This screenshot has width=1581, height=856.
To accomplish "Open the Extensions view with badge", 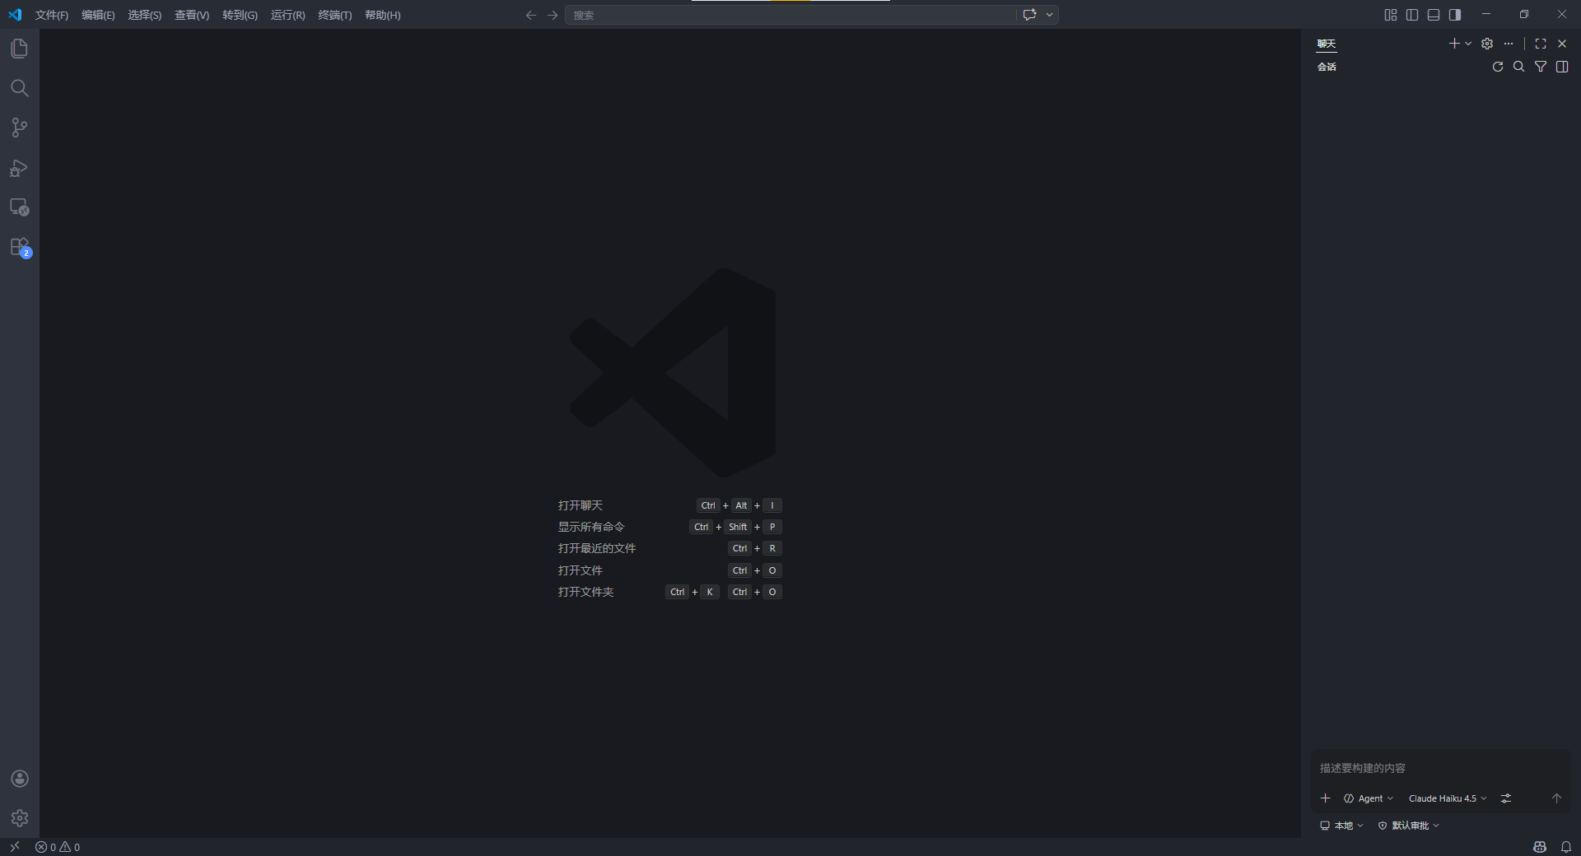I will coord(19,247).
